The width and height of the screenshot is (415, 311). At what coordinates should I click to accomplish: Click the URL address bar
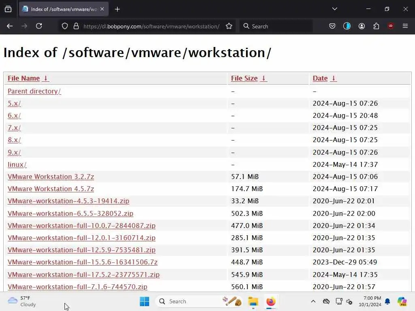tap(151, 26)
